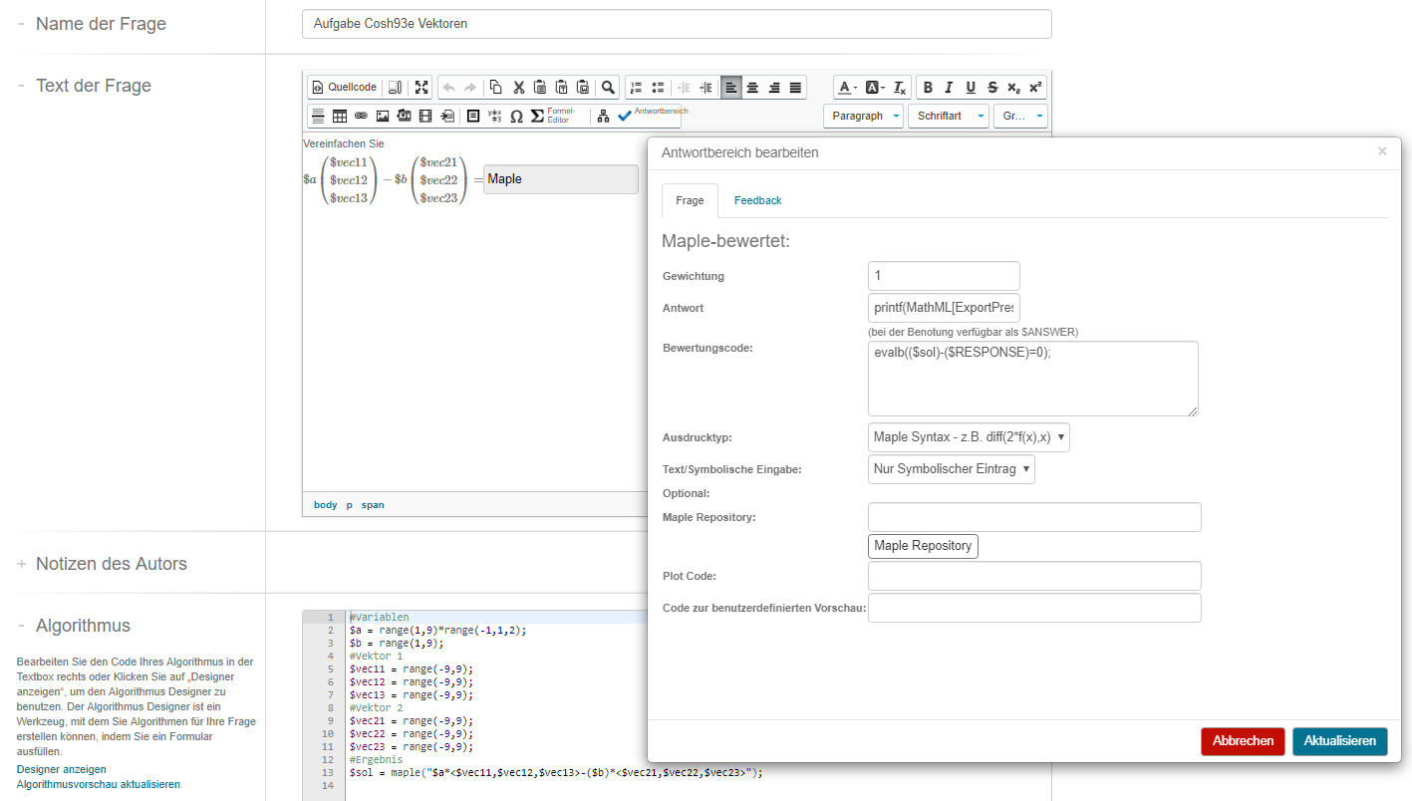
Task: Insert a table in the editor
Action: click(x=340, y=117)
